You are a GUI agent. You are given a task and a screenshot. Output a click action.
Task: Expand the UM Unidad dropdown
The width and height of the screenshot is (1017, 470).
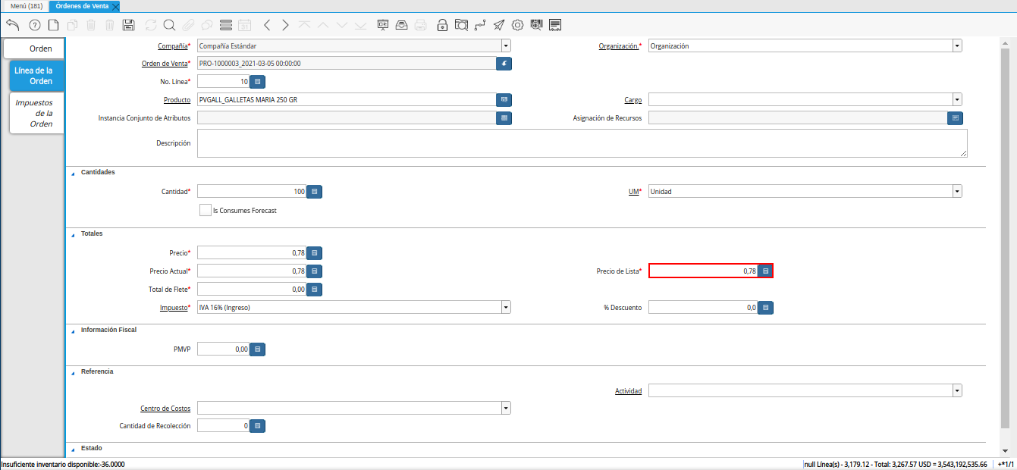pyautogui.click(x=957, y=192)
